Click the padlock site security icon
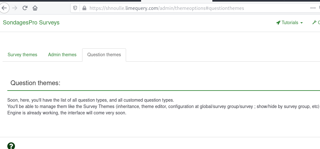Image resolution: width=320 pixels, height=149 pixels. coord(84,8)
